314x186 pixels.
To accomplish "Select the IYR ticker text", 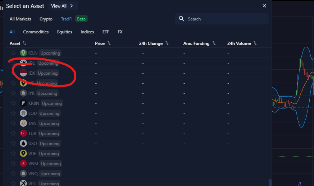I will point(31,93).
